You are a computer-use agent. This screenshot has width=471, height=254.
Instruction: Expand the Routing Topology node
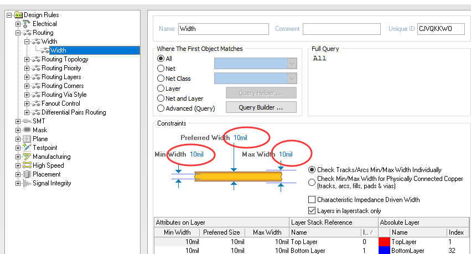[x=27, y=59]
